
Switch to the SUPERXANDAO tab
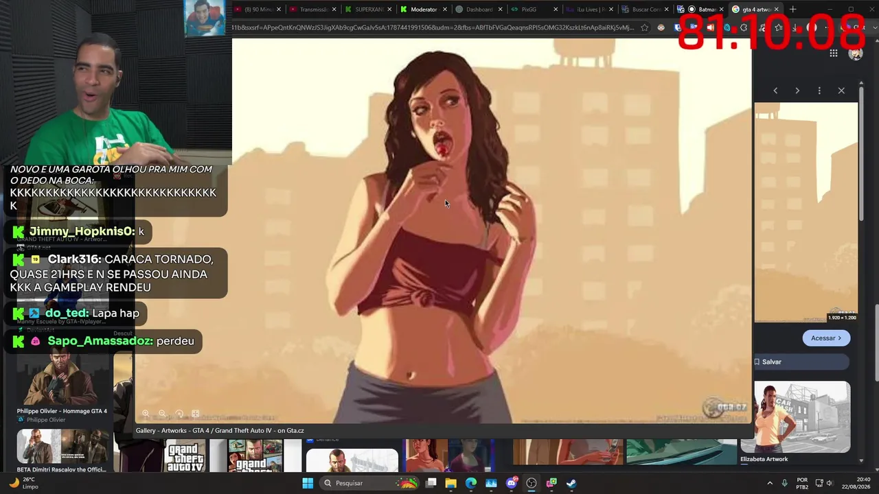tap(367, 10)
